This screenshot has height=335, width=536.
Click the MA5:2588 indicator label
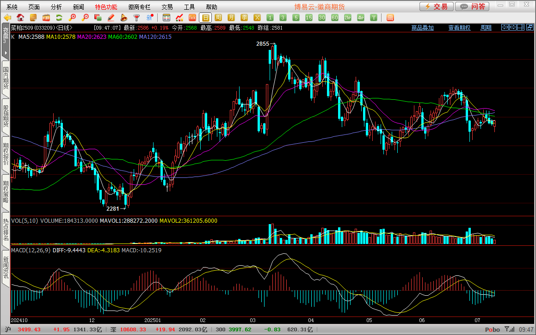(31, 37)
